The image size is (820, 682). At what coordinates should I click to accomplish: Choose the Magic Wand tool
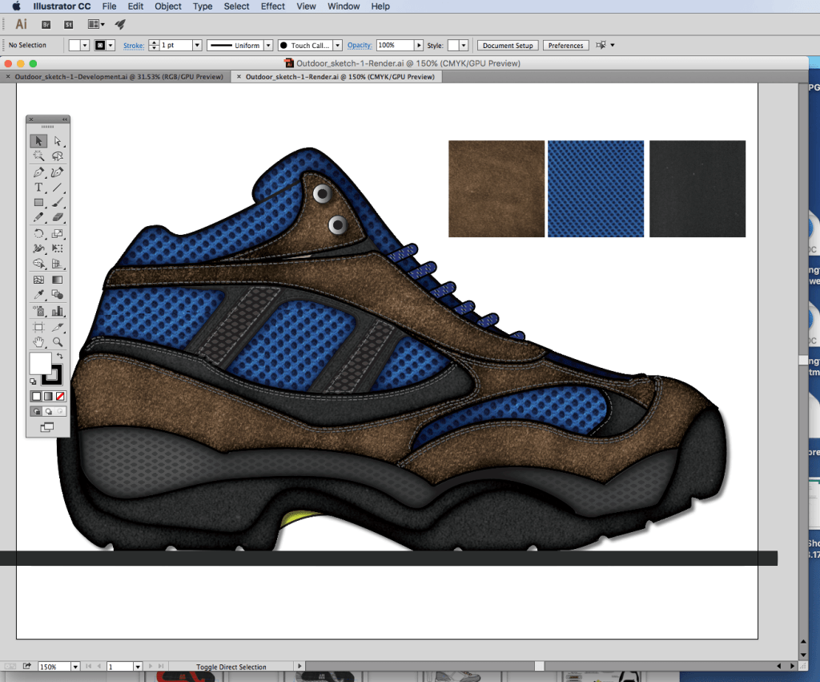[38, 156]
